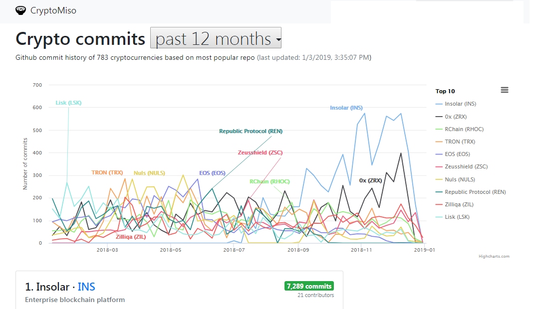534x309 pixels.
Task: Click the Enterprise blockchain platform description
Action: click(x=75, y=300)
